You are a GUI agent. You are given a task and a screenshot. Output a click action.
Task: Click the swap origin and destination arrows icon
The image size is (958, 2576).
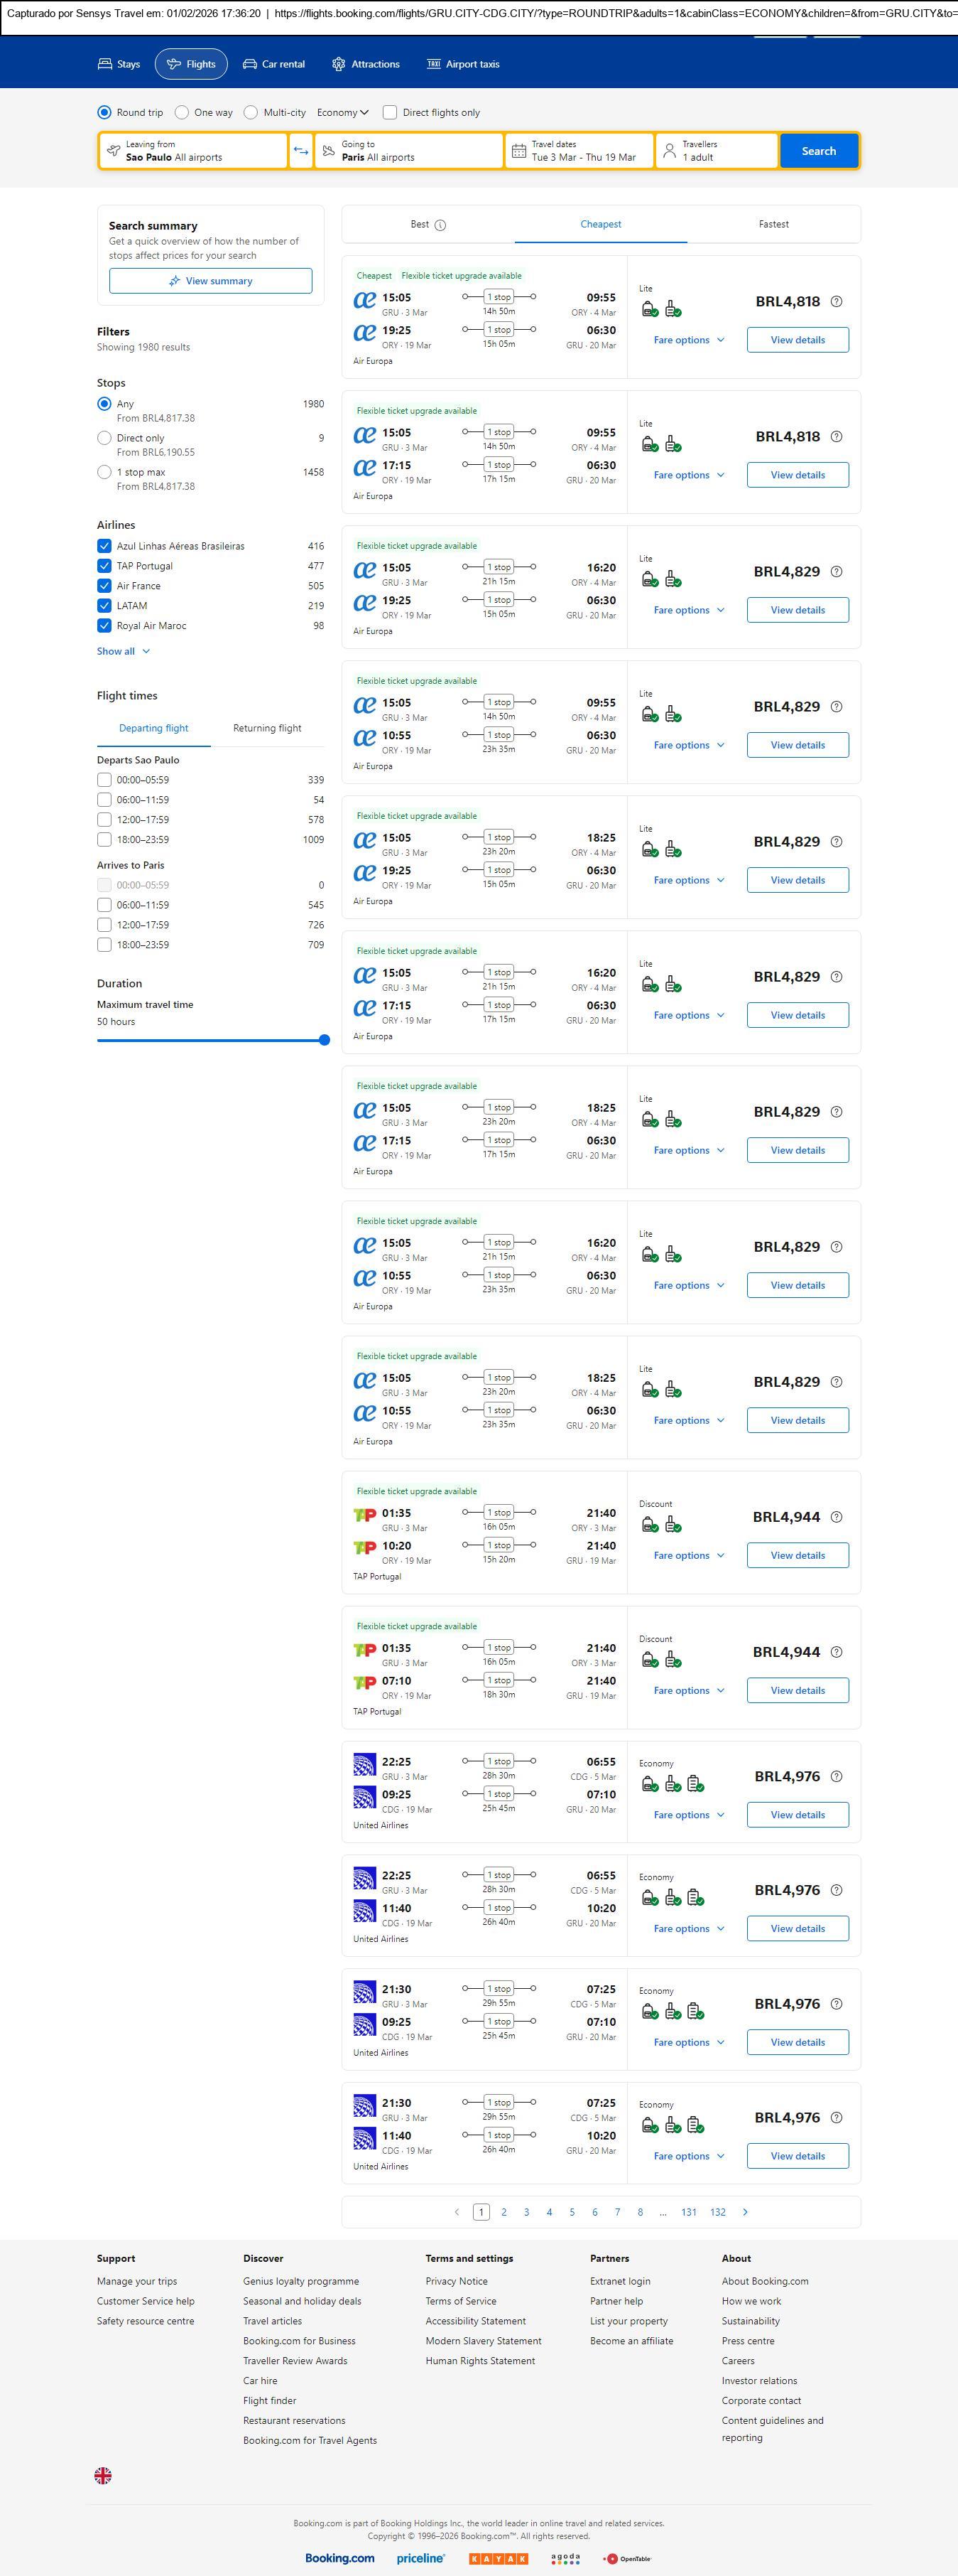coord(300,151)
